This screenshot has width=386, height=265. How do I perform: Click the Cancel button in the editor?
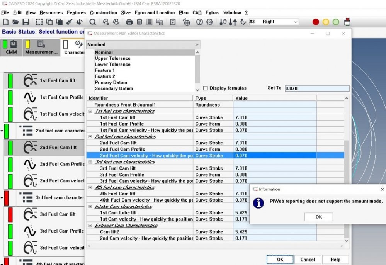click(308, 260)
